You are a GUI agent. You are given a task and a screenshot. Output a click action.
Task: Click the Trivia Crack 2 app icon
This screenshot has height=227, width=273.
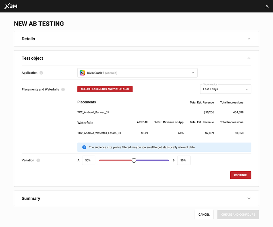click(x=82, y=73)
